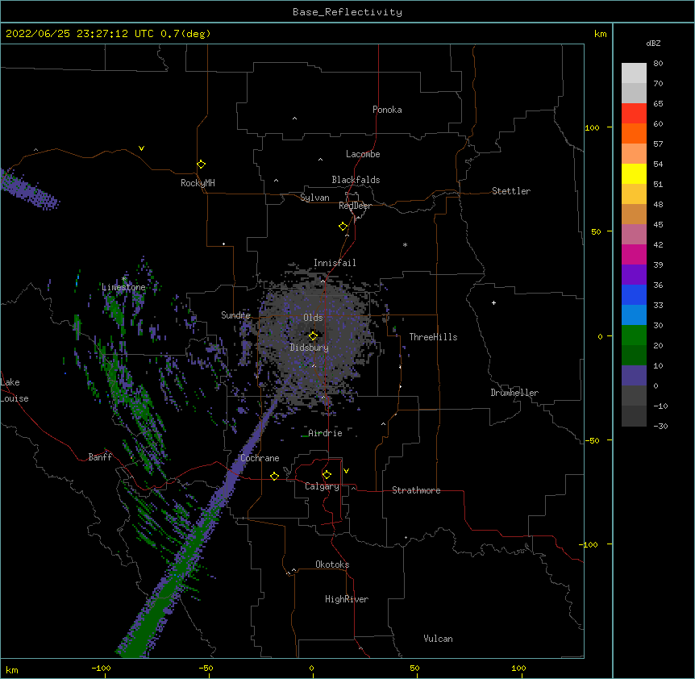Click the 50 tick on the bottom axis

coord(414,668)
